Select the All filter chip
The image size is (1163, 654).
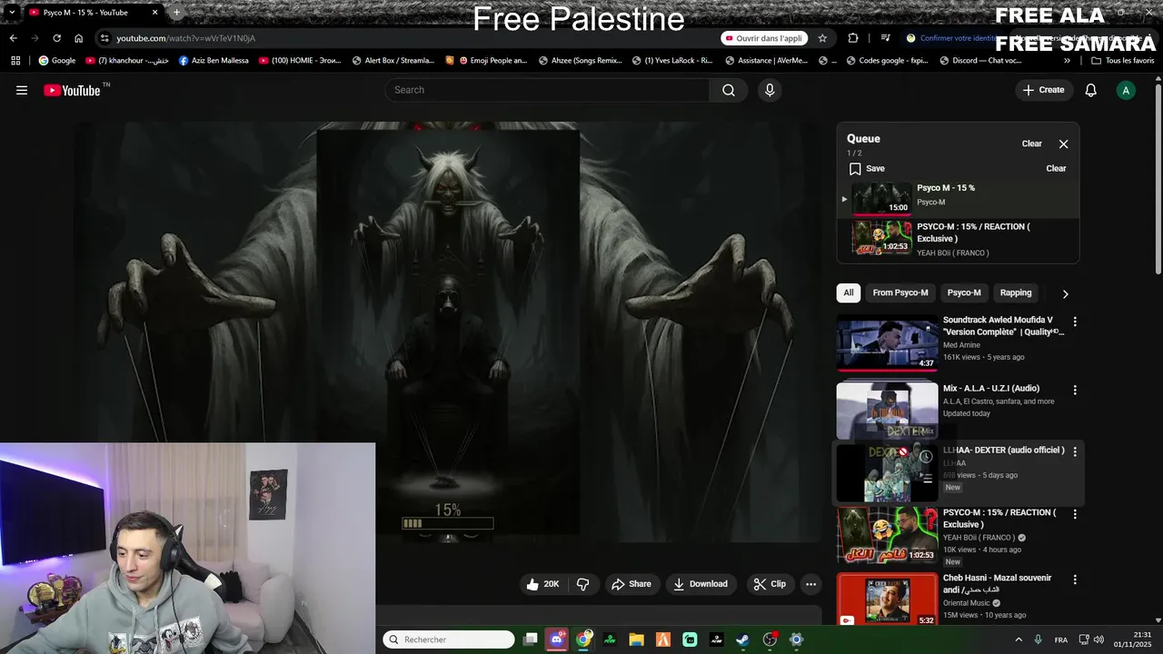point(849,292)
